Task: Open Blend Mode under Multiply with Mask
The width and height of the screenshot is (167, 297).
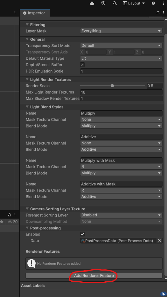Action: click(121, 173)
